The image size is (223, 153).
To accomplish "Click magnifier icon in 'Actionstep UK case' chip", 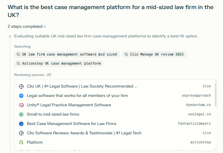I will pos(18,63).
